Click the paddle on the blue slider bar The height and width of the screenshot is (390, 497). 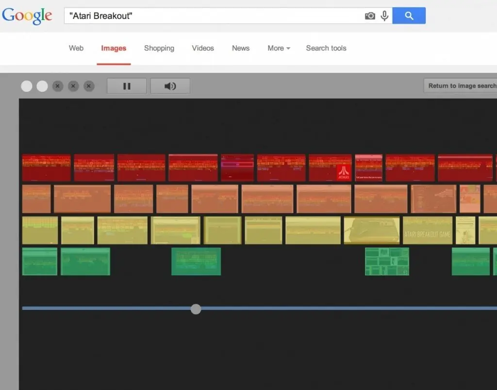pyautogui.click(x=196, y=309)
